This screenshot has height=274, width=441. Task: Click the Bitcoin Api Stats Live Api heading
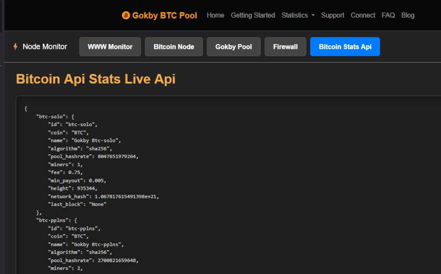click(x=96, y=79)
